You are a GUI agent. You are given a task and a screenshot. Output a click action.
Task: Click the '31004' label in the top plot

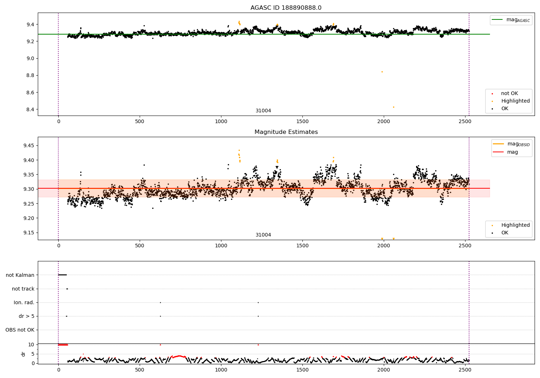263,111
